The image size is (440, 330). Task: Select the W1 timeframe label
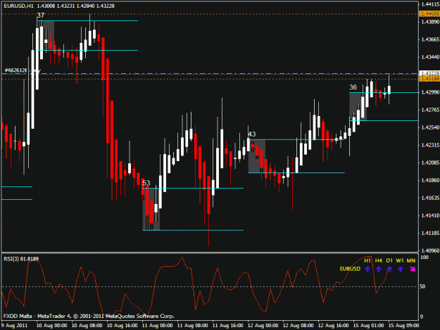(400, 260)
